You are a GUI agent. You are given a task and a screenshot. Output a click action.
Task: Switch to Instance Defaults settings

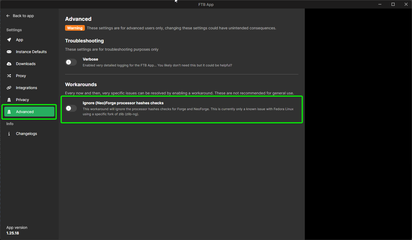[x=31, y=51]
